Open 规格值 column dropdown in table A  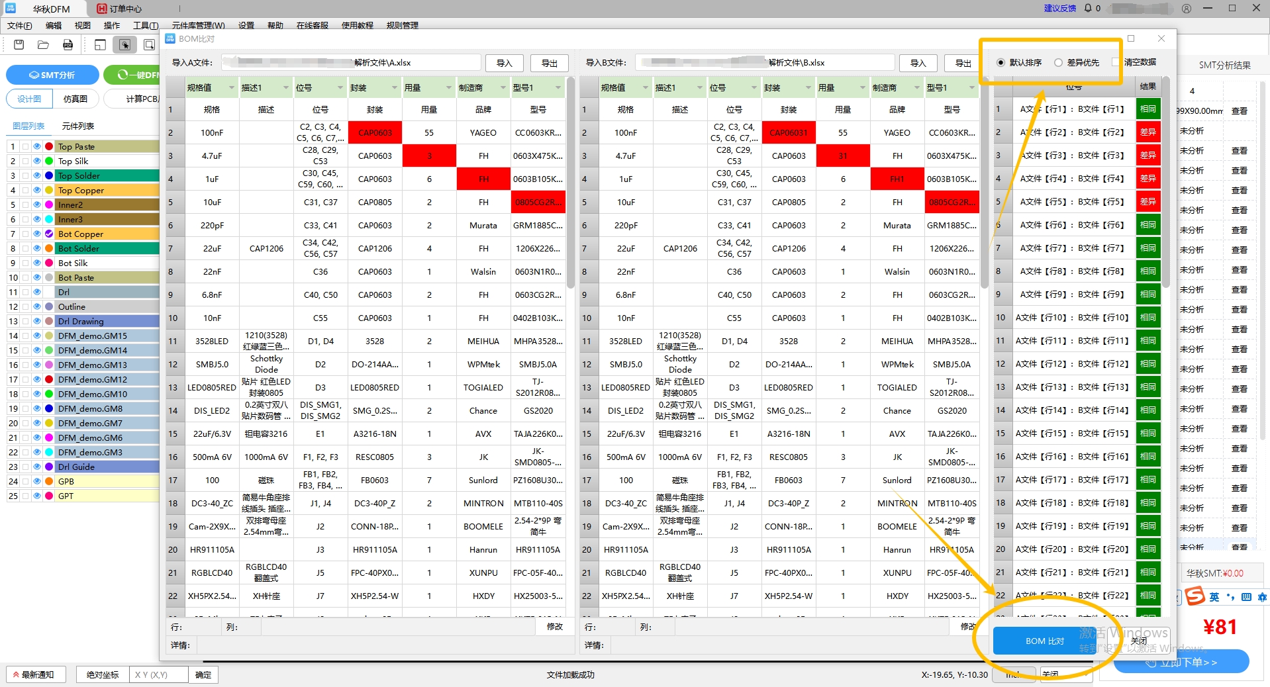(232, 87)
